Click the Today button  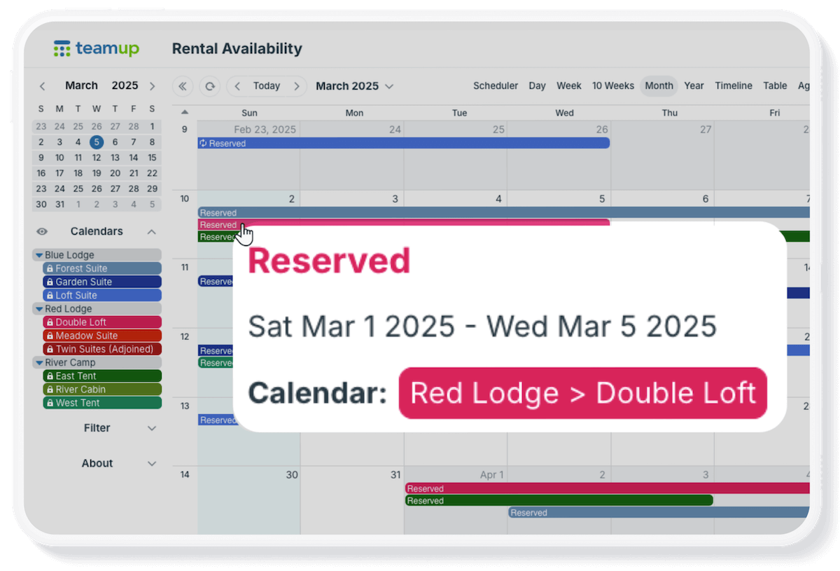coord(267,86)
